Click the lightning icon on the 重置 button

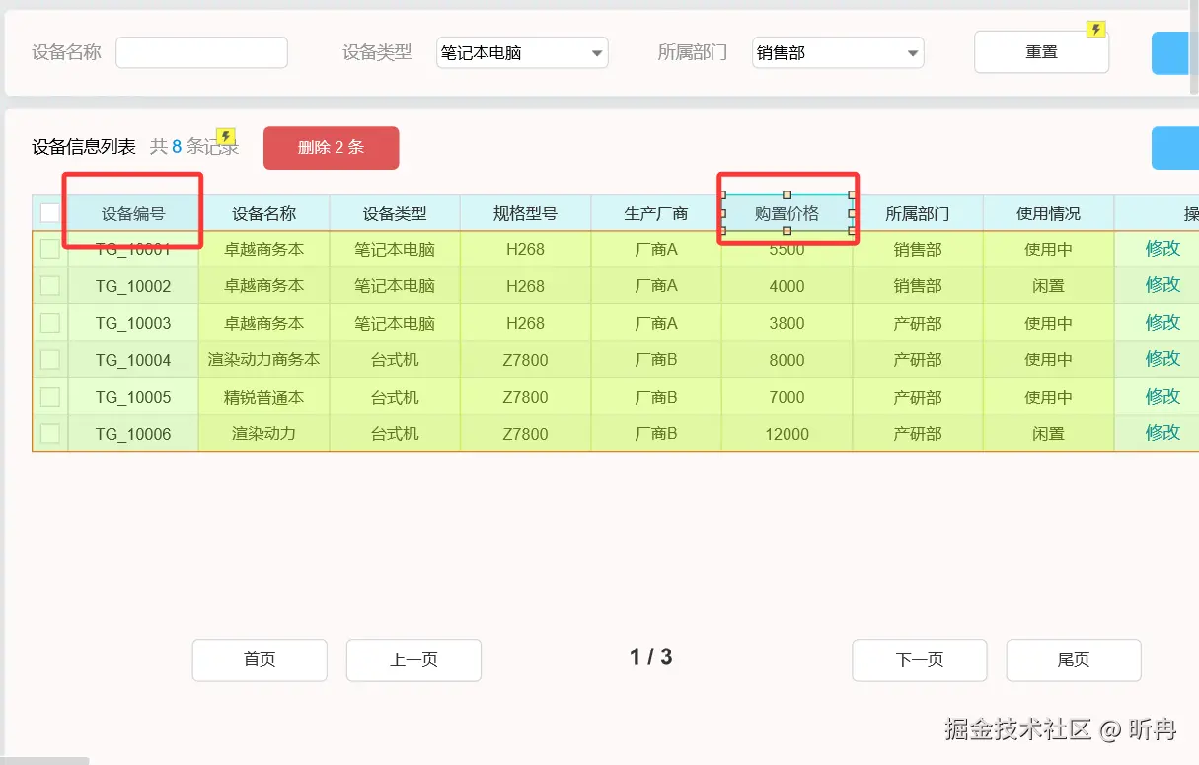pos(1095,30)
